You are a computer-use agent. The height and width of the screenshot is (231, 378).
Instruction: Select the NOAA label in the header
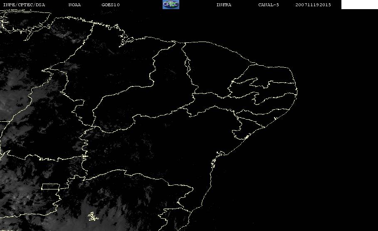[74, 5]
